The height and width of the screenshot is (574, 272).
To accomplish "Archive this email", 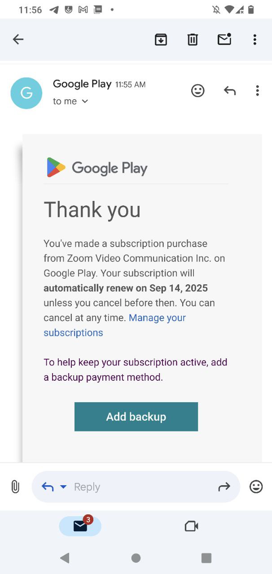I will (161, 39).
